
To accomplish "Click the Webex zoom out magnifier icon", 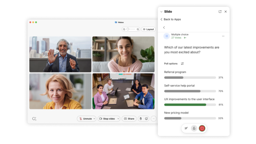I will pos(124,29).
